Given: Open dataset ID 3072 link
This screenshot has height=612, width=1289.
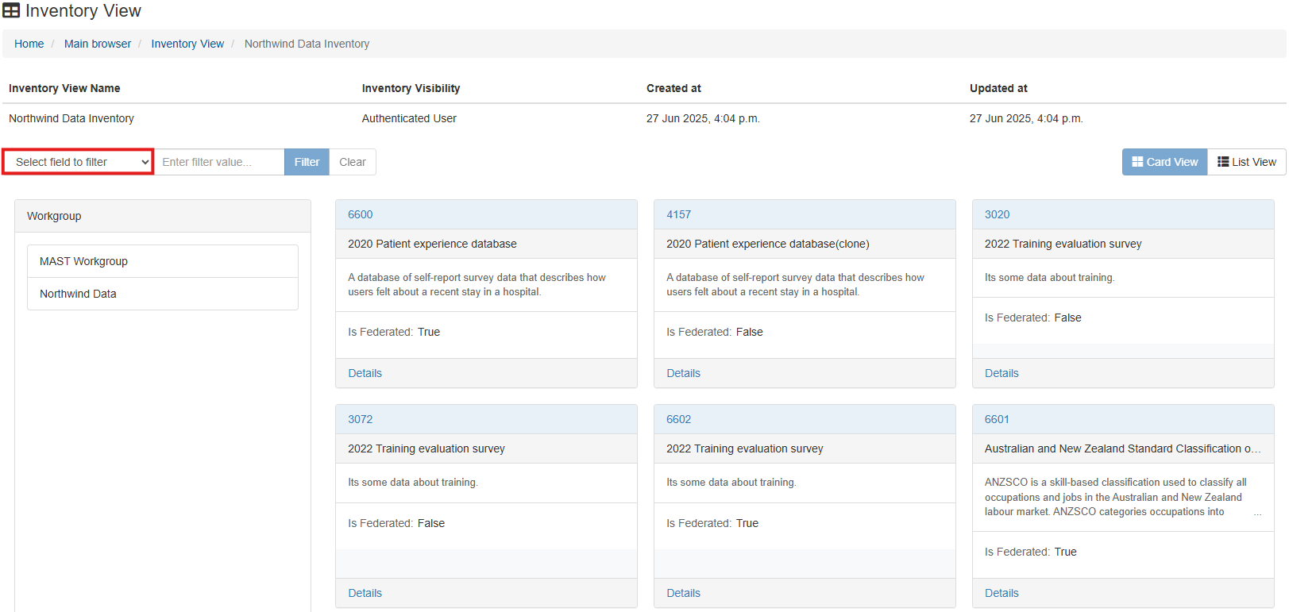Looking at the screenshot, I should pos(360,419).
